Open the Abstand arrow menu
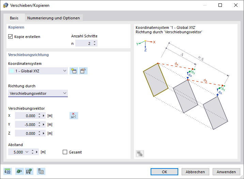Image resolution: width=244 pixels, height=179 pixels. point(37,152)
